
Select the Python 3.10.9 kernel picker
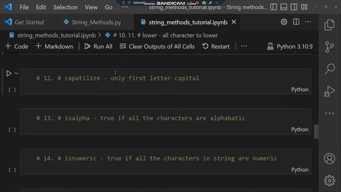tap(290, 46)
